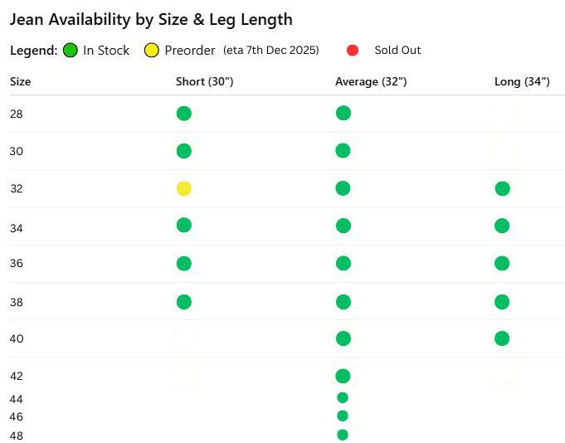This screenshot has width=565, height=443.
Task: Click the Sold Out legend red swatch
Action: pos(352,50)
